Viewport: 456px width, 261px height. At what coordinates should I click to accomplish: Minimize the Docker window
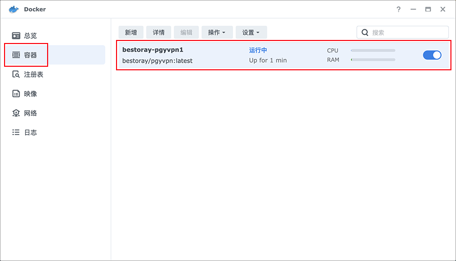413,9
